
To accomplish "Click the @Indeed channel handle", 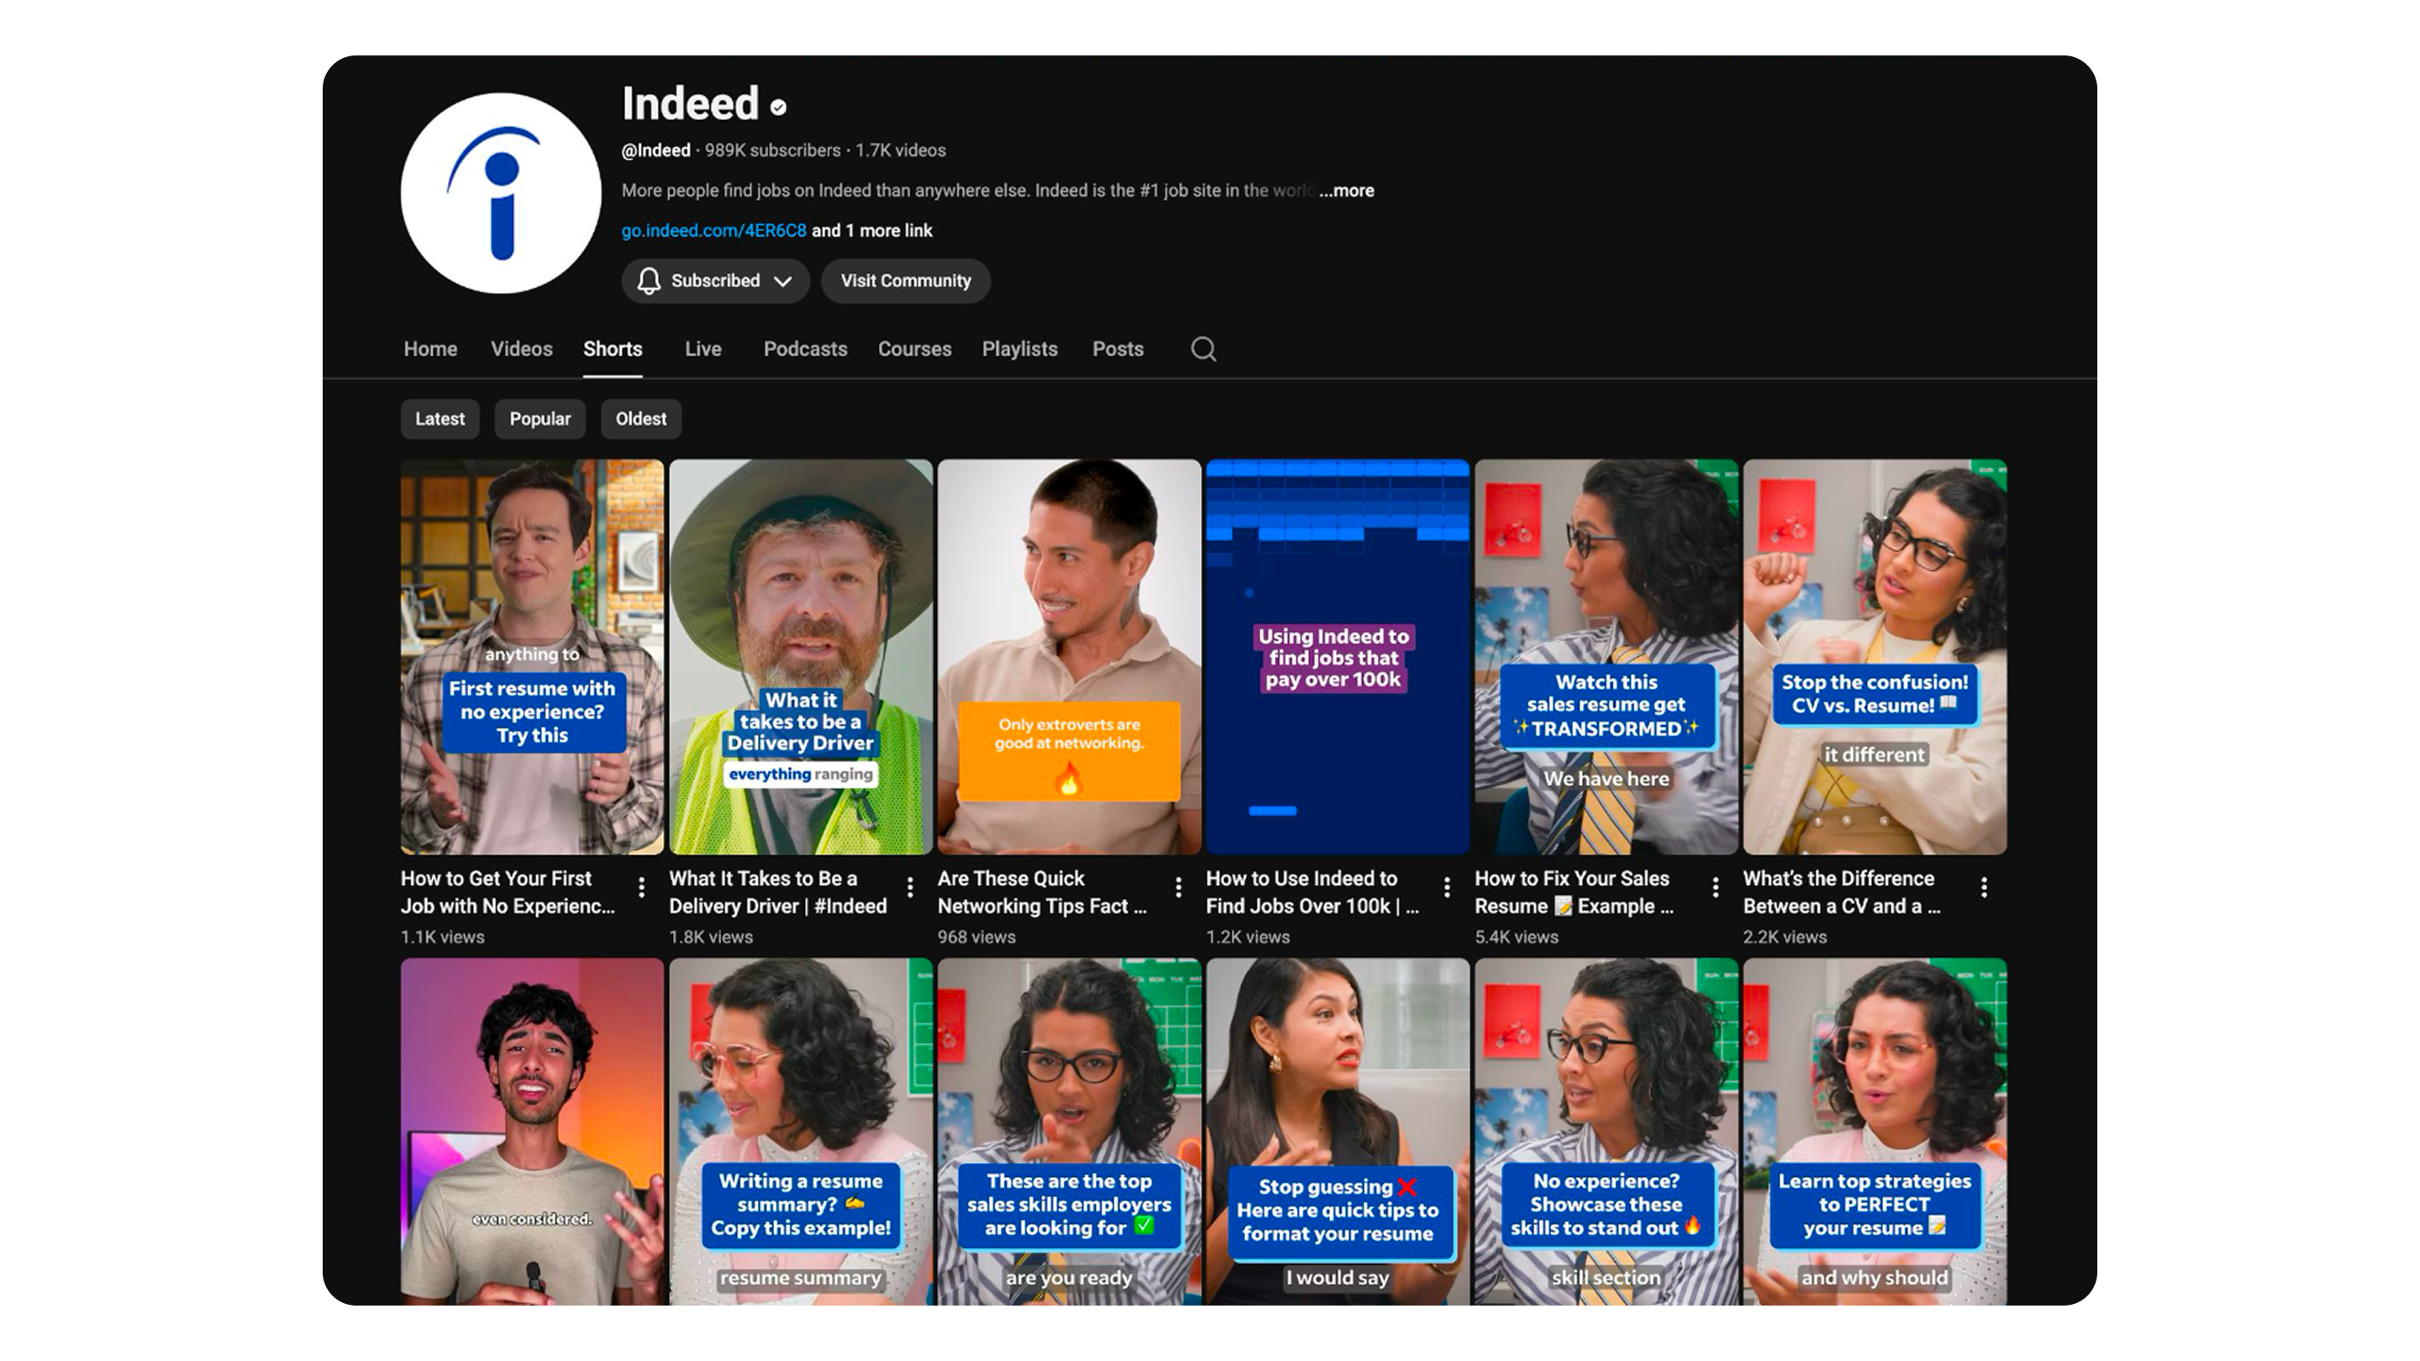I will tap(655, 150).
